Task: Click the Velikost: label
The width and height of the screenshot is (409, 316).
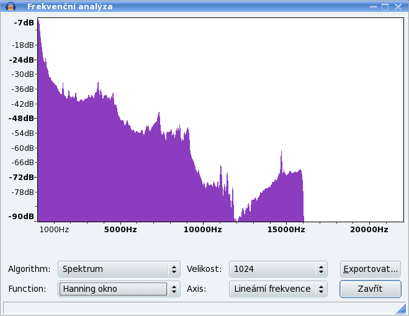Action: pyautogui.click(x=204, y=269)
